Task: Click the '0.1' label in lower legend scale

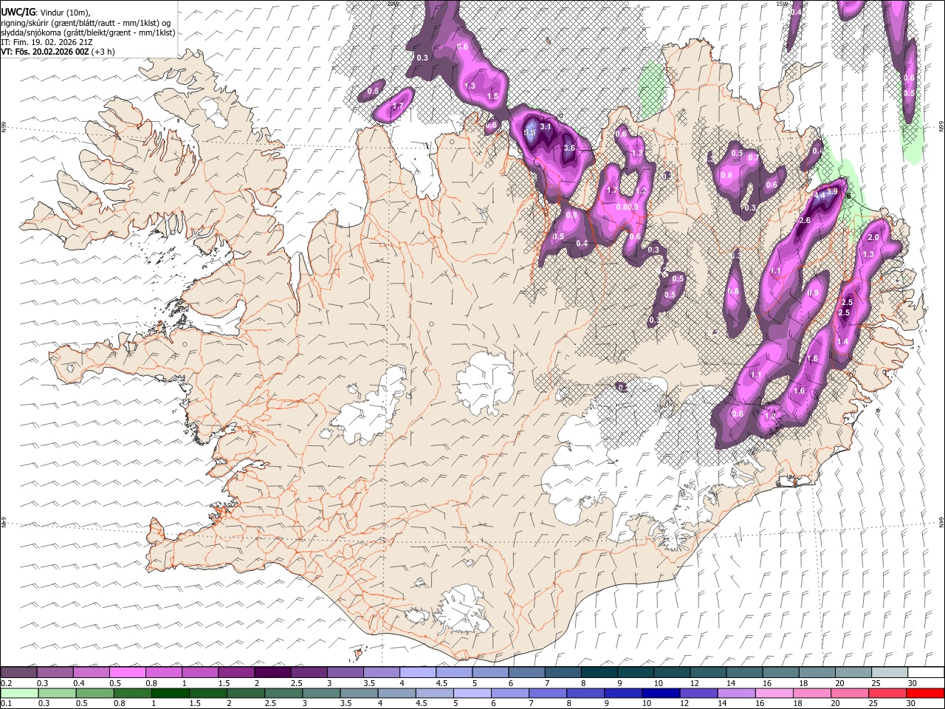Action: coord(5,703)
